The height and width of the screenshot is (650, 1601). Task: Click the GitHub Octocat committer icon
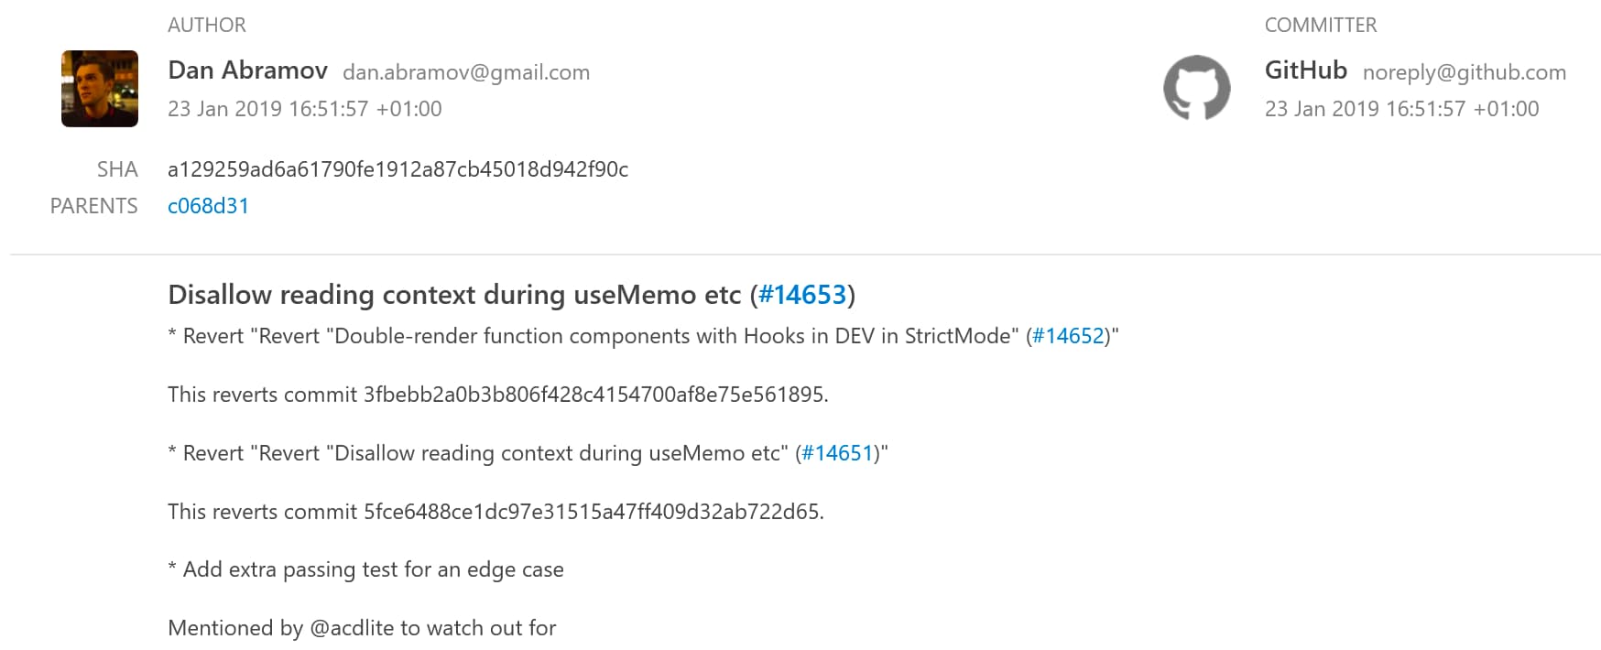click(1197, 88)
